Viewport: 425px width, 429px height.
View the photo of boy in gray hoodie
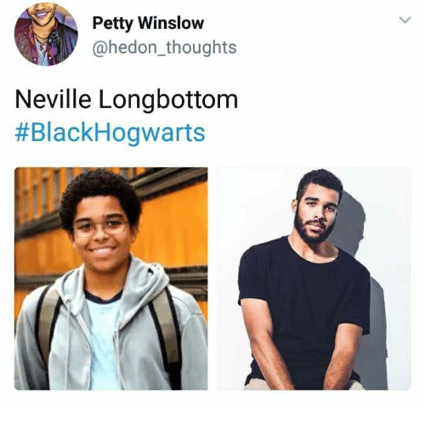(111, 279)
